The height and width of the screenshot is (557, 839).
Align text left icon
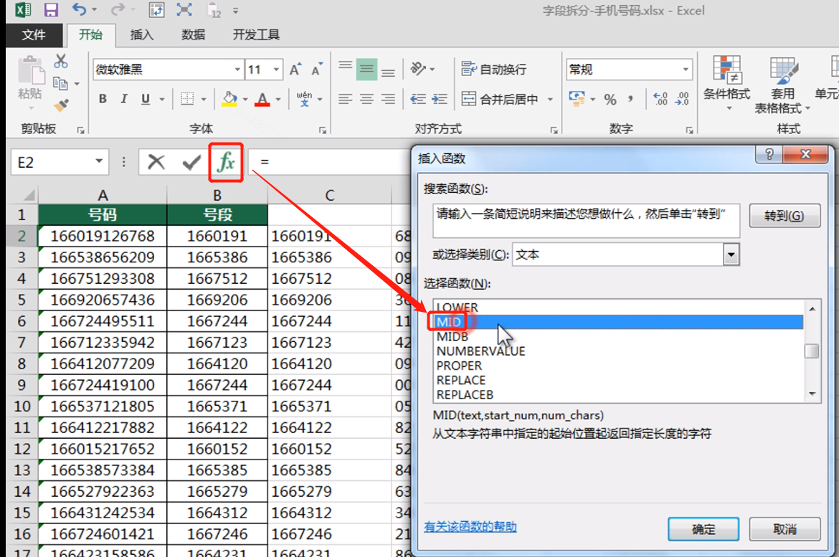click(345, 99)
